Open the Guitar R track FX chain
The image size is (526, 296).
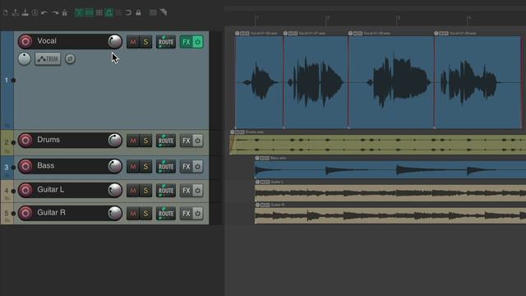point(187,214)
